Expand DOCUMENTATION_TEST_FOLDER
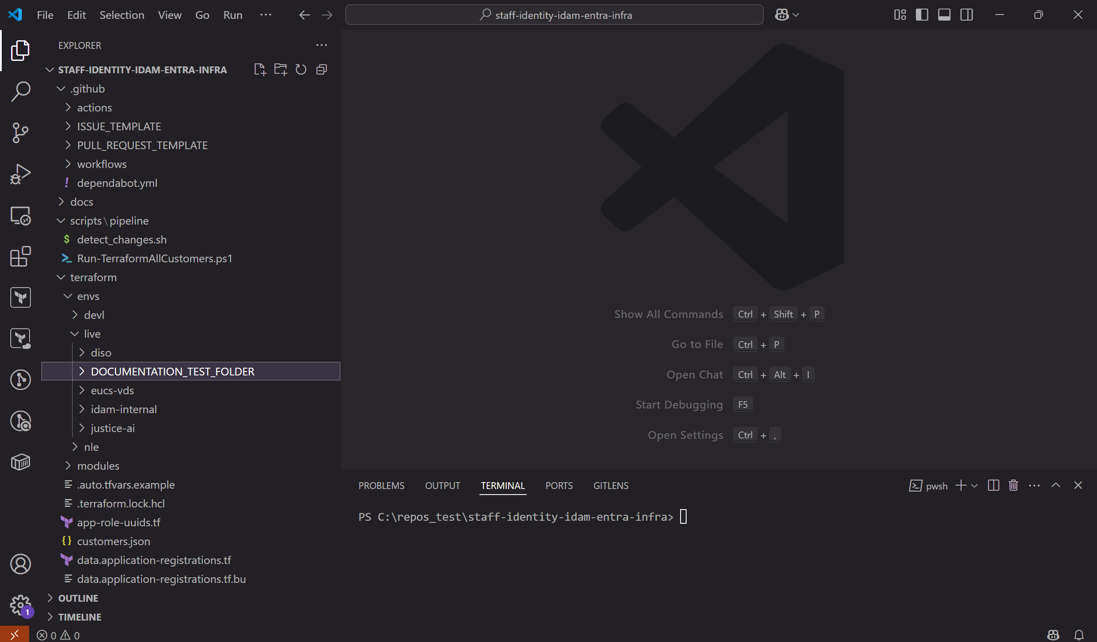 tap(191, 372)
